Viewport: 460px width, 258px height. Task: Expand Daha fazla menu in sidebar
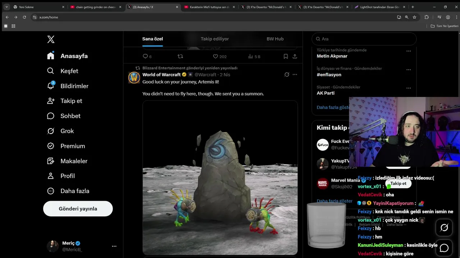pyautogui.click(x=68, y=191)
